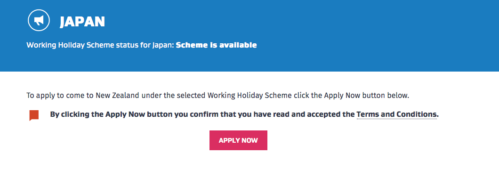
Task: Click the Apply Now button
Action: 238,140
